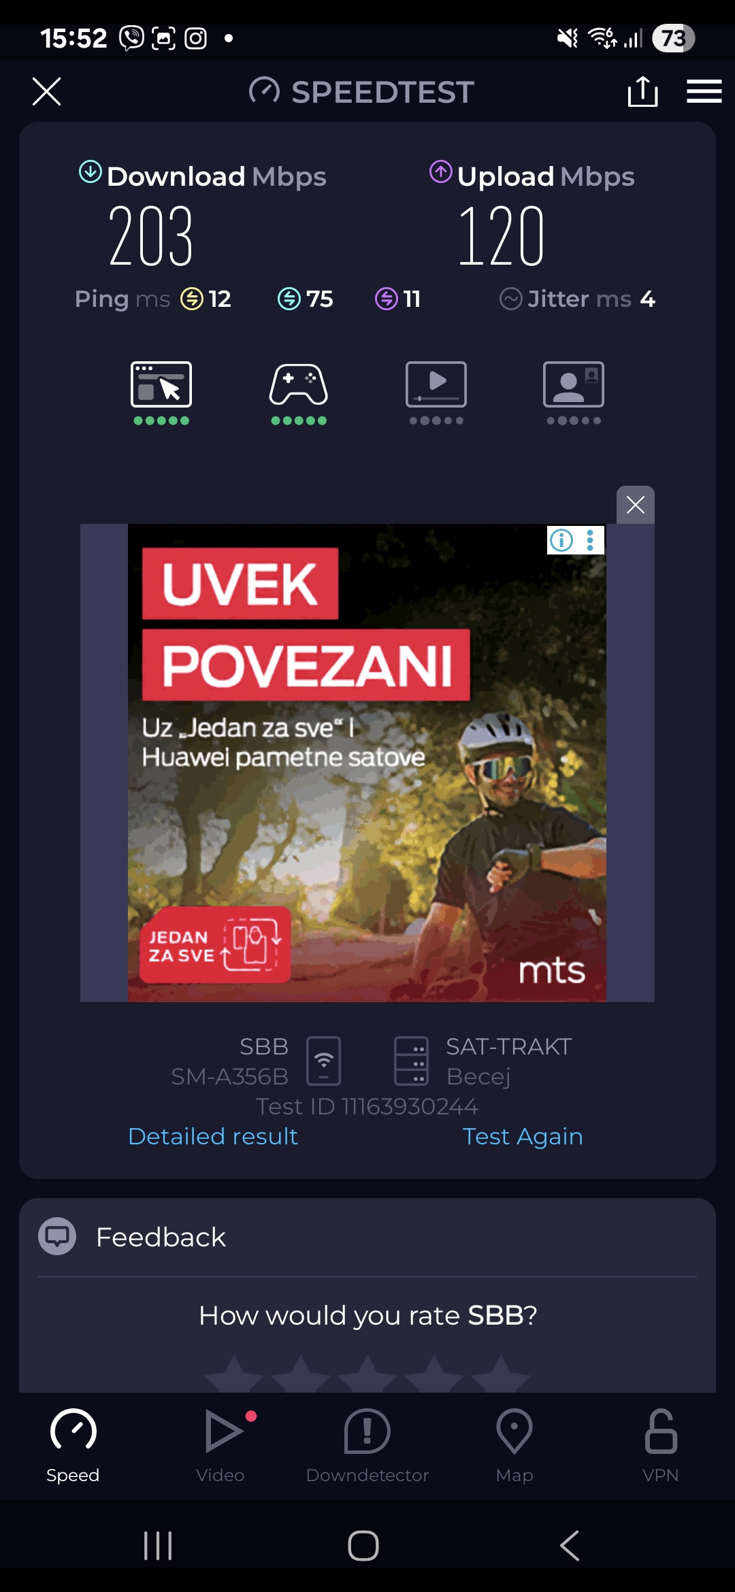This screenshot has width=735, height=1592.
Task: Dismiss the mts advertisement
Action: click(x=636, y=505)
